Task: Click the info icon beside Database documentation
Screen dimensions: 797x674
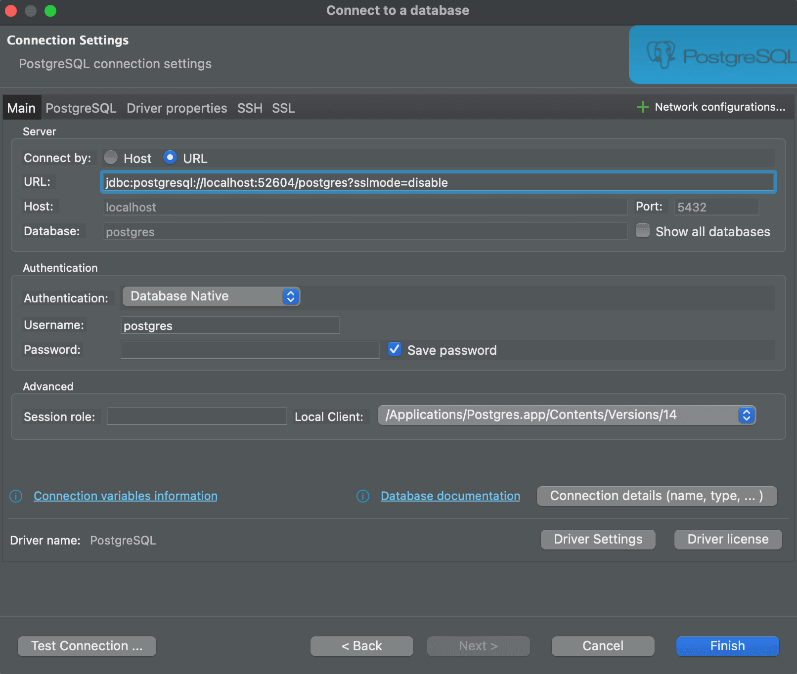Action: point(362,496)
